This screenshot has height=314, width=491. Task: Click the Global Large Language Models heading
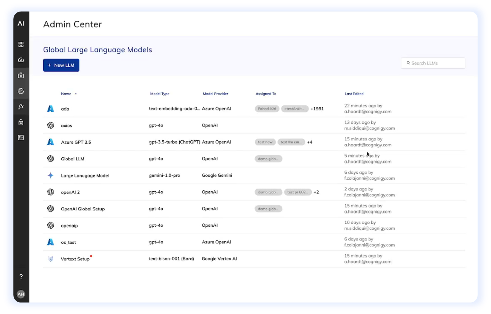coord(97,50)
